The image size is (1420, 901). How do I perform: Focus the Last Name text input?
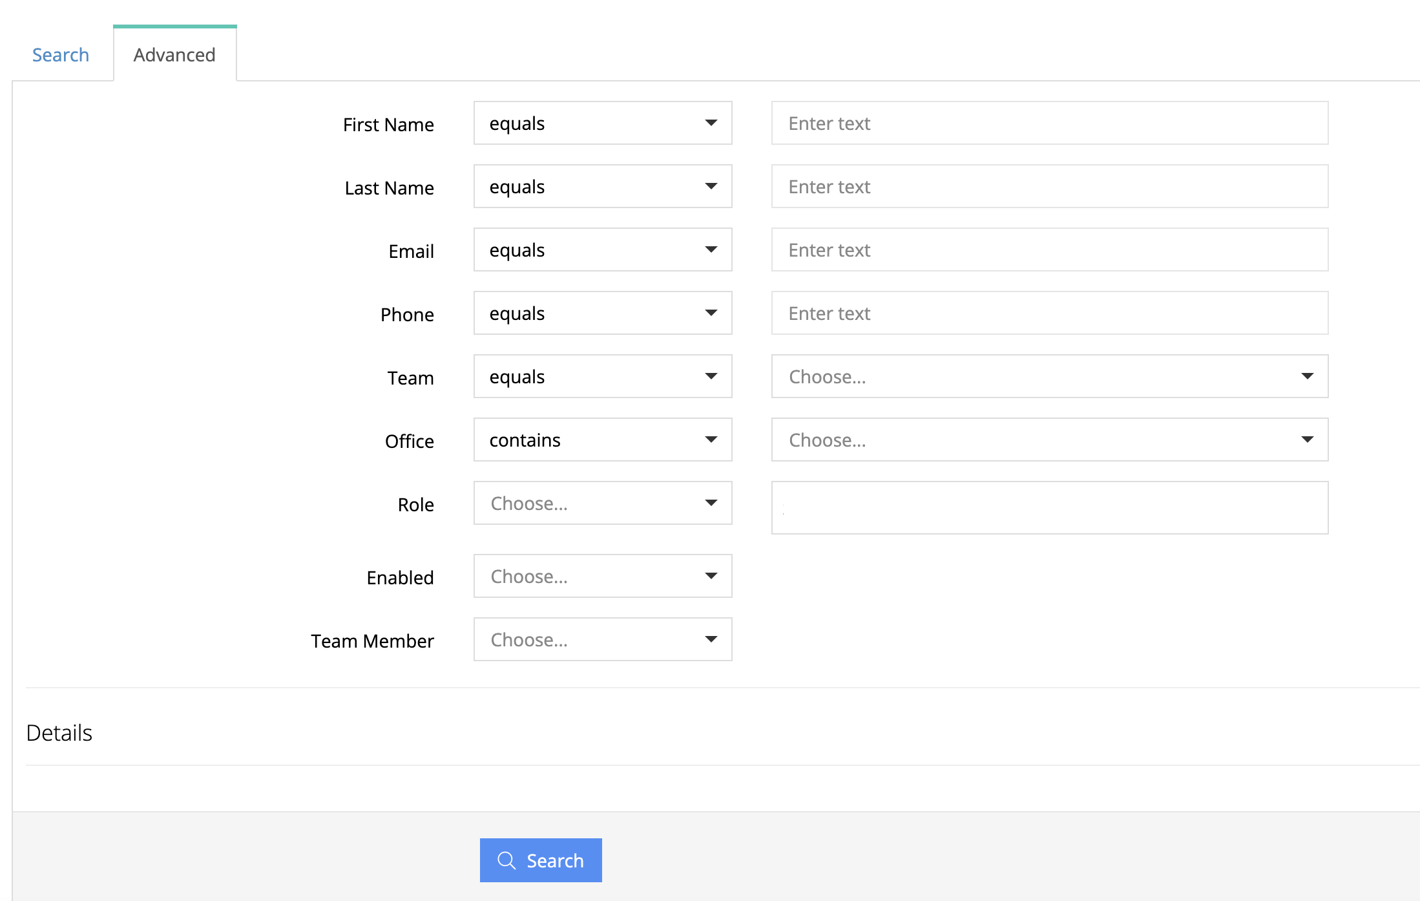pos(1049,186)
